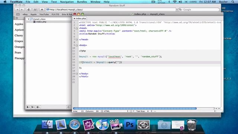238x134 pixels.
Task: Reload the page in Safari
Action: pyautogui.click(x=28, y=10)
